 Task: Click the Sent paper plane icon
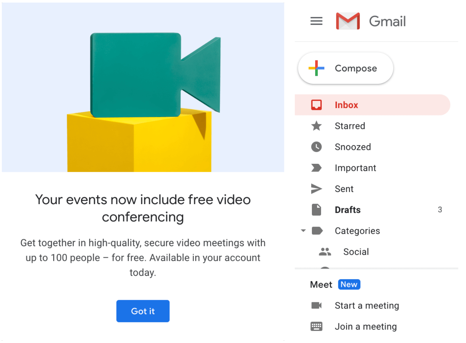(x=316, y=189)
